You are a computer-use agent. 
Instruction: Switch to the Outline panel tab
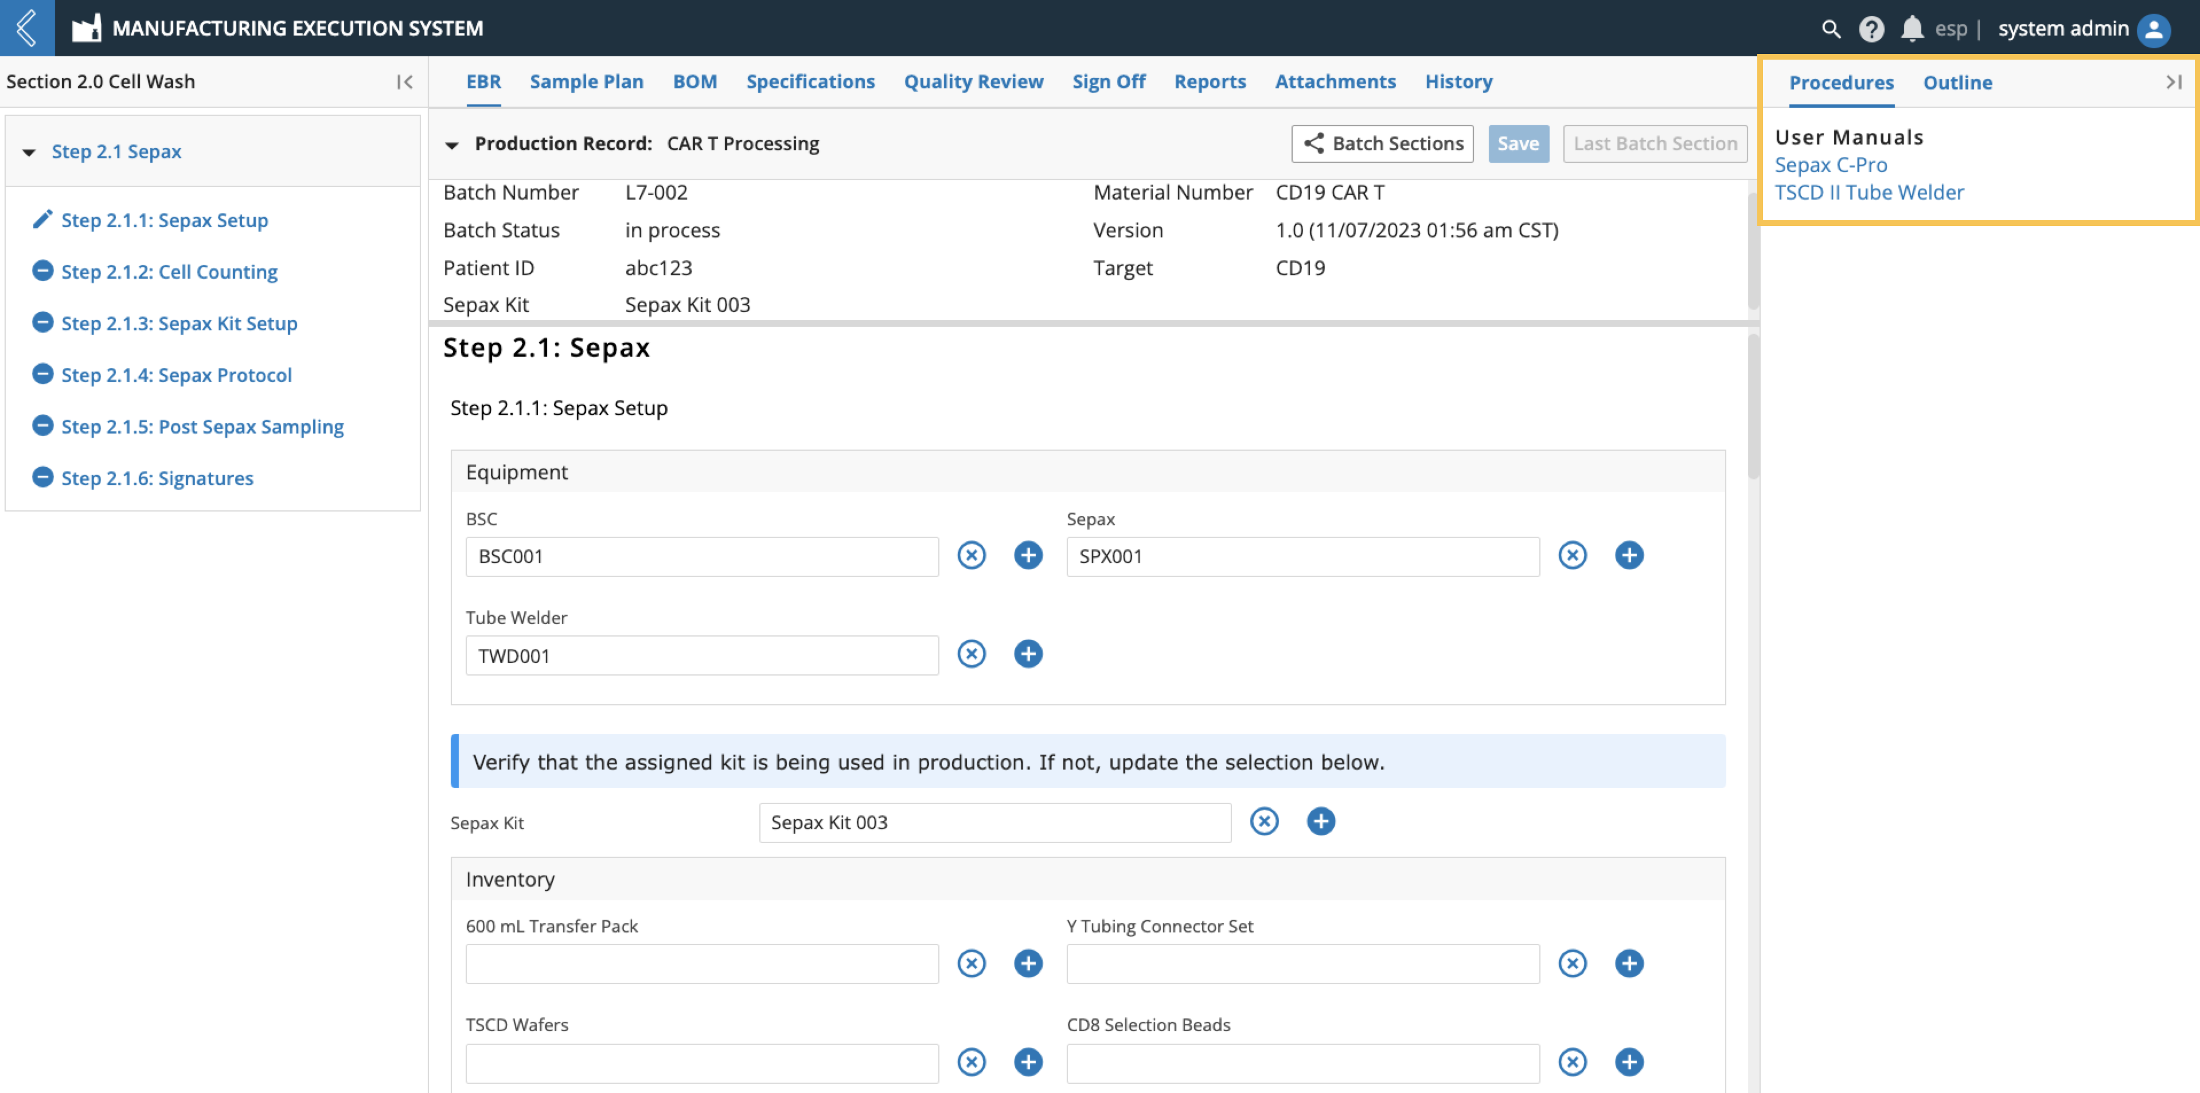coord(1957,83)
